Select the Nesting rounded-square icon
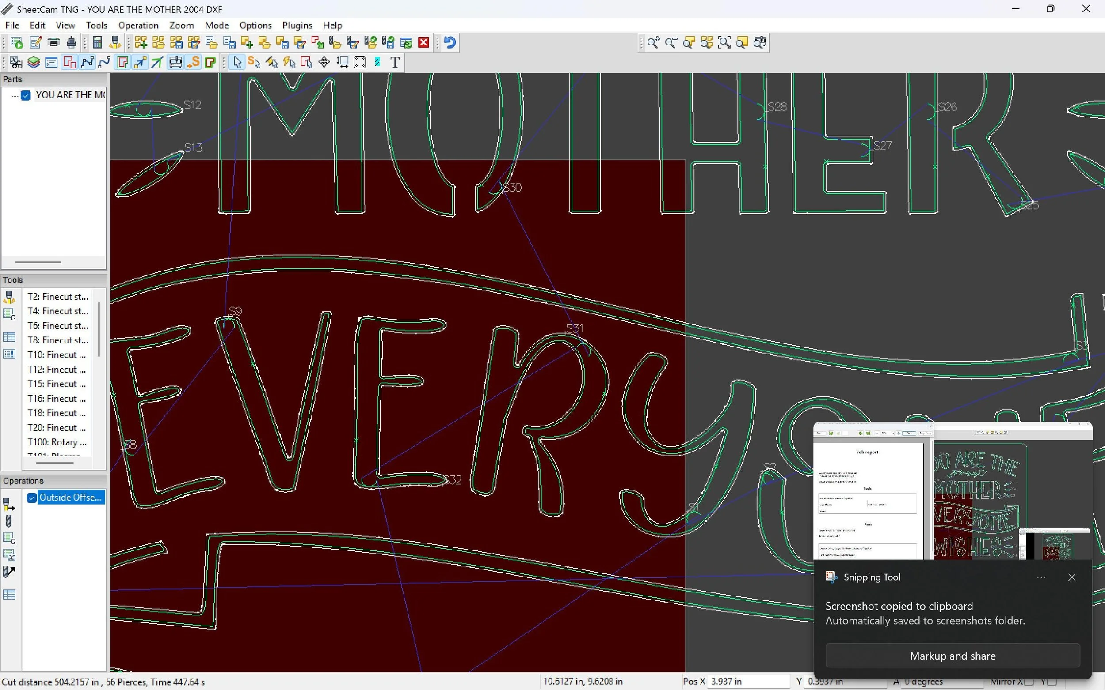1105x690 pixels. 360,62
